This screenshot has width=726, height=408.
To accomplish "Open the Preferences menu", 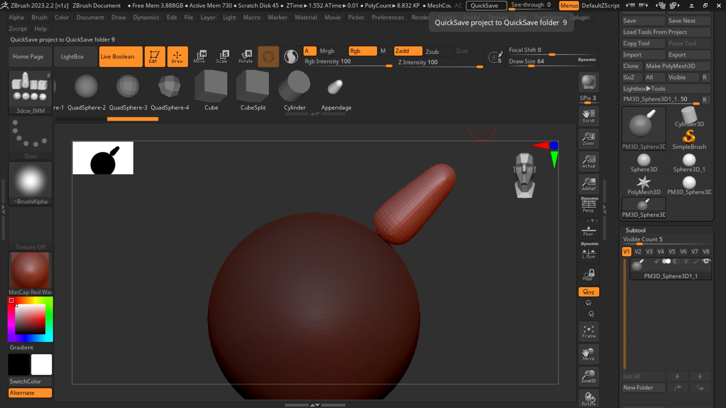I will coord(388,17).
